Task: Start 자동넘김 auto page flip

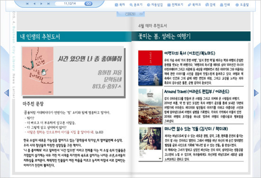Action: click(x=155, y=5)
